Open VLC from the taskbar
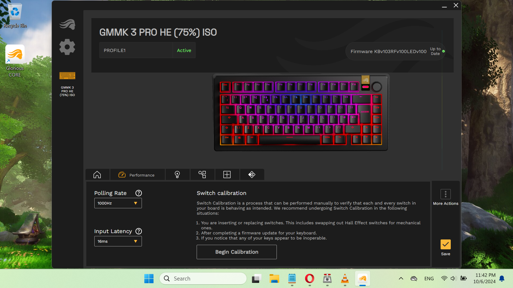 click(345, 279)
